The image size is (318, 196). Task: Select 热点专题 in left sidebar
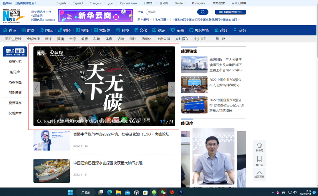point(15,82)
